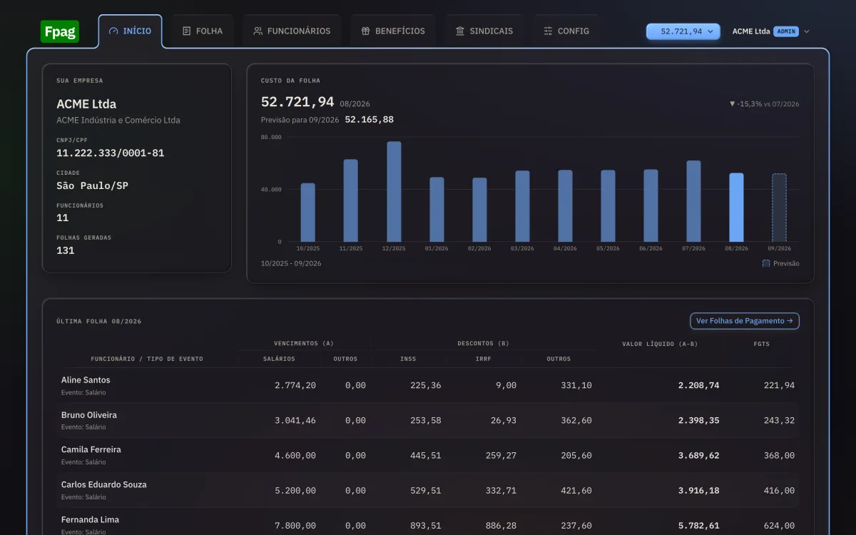856x535 pixels.
Task: Click salary value 5.200,00
Action: (295, 490)
